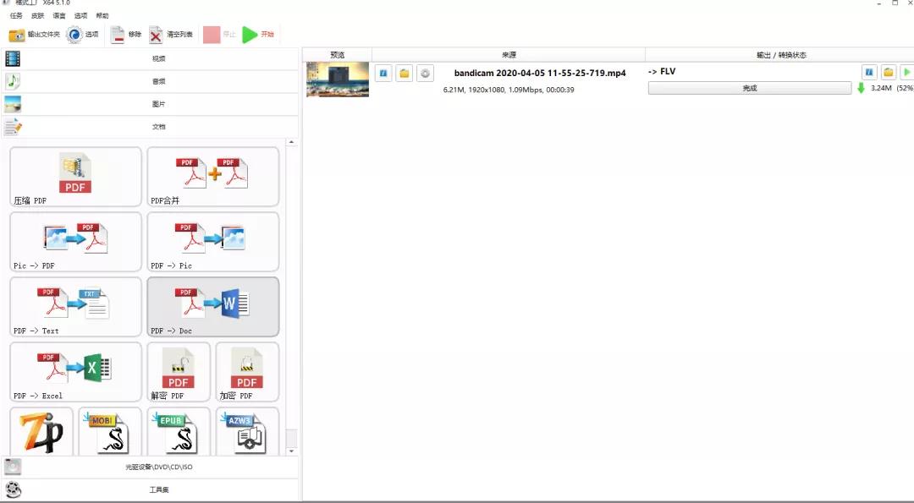Click the 来源 column header
This screenshot has height=503, width=914.
pos(509,55)
